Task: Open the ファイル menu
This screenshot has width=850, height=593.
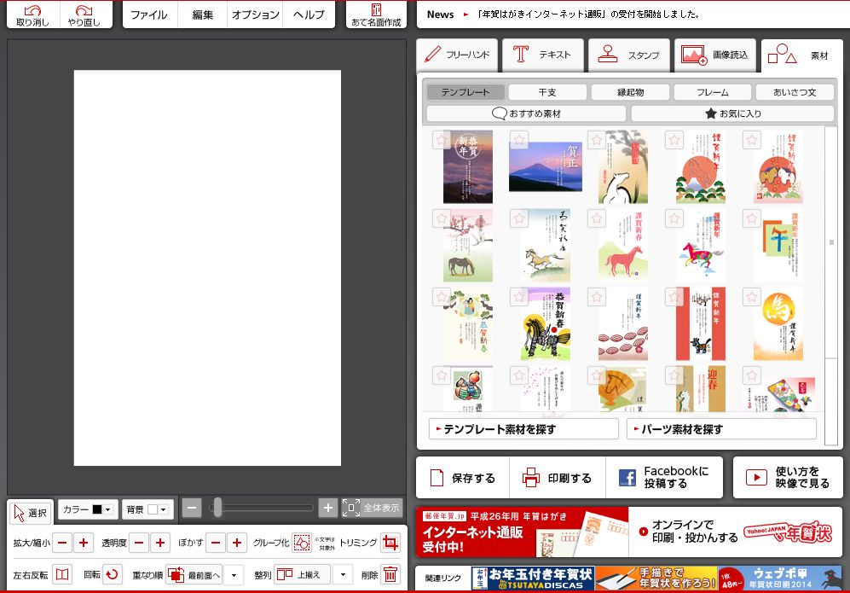Action: coord(149,15)
